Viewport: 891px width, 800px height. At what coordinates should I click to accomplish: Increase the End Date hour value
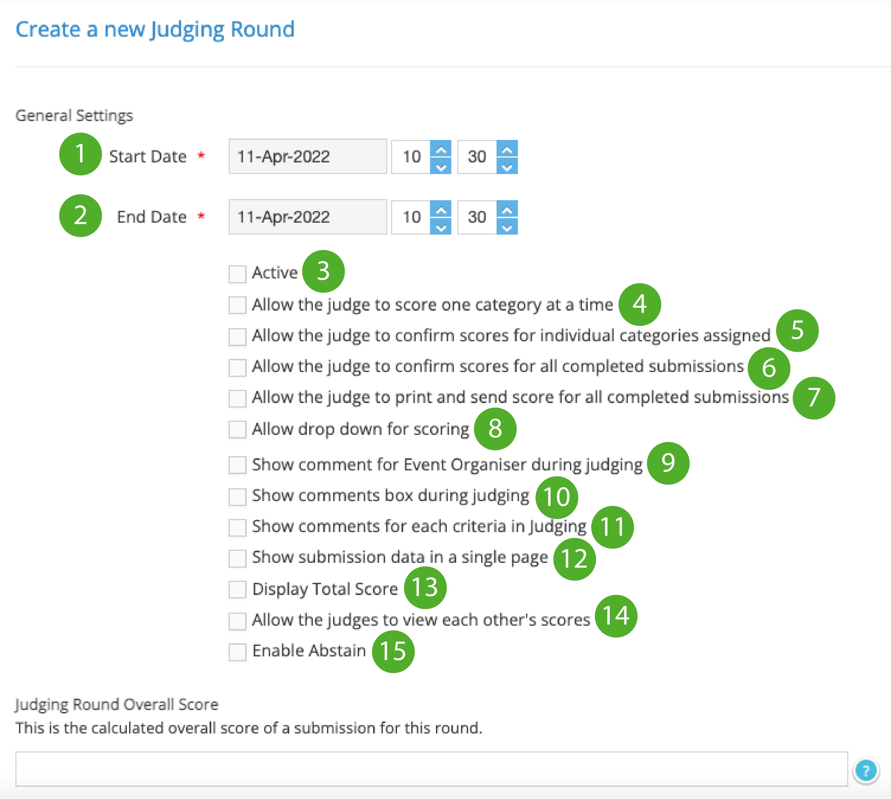(441, 209)
